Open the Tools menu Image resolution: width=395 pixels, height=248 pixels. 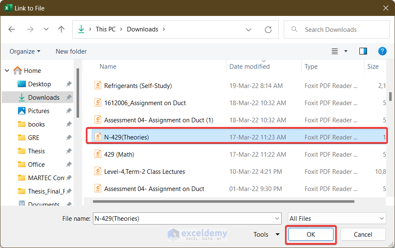(266, 235)
